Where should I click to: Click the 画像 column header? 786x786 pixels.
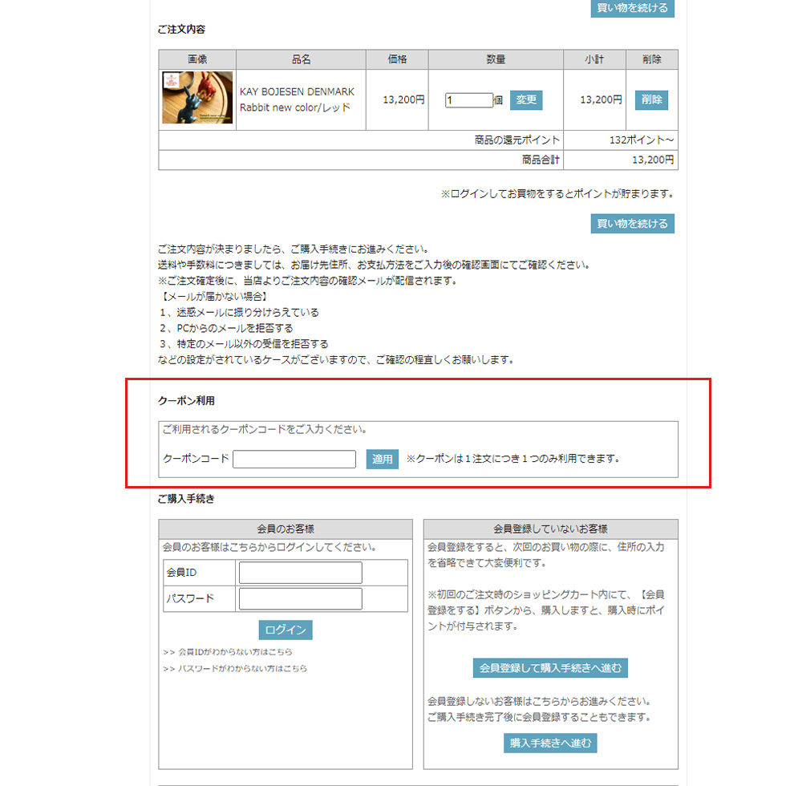pyautogui.click(x=197, y=59)
